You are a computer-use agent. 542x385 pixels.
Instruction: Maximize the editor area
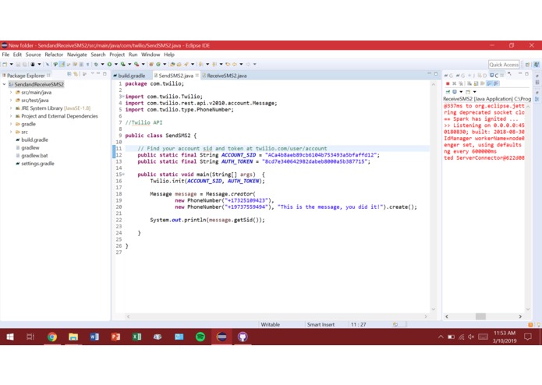coord(435,74)
